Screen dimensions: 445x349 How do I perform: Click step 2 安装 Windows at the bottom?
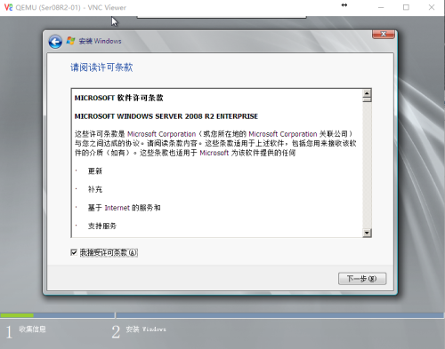(x=139, y=331)
